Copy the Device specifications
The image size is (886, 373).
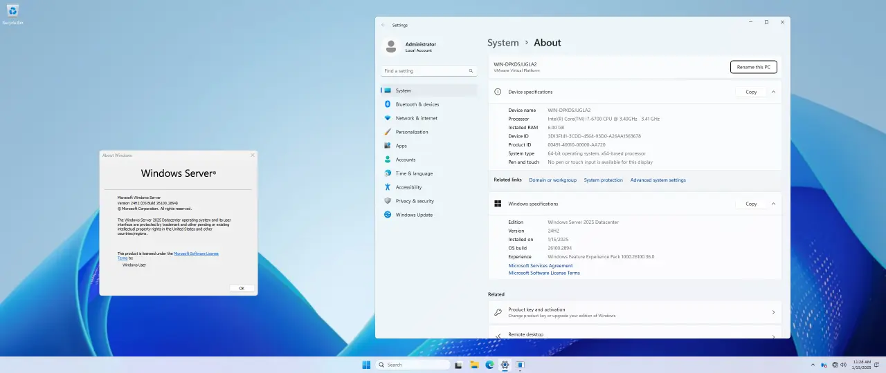pos(751,92)
